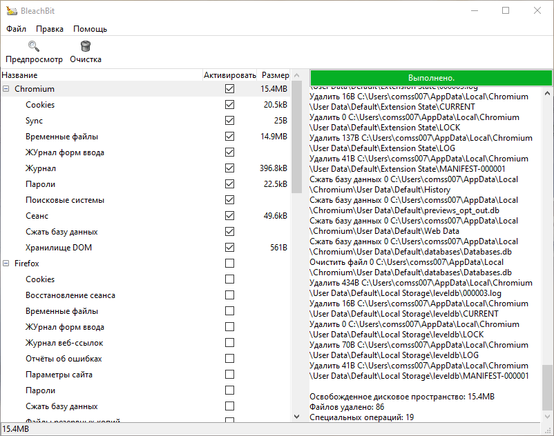
Task: Check Отчёты об ошибках checkbox
Action: (x=229, y=359)
